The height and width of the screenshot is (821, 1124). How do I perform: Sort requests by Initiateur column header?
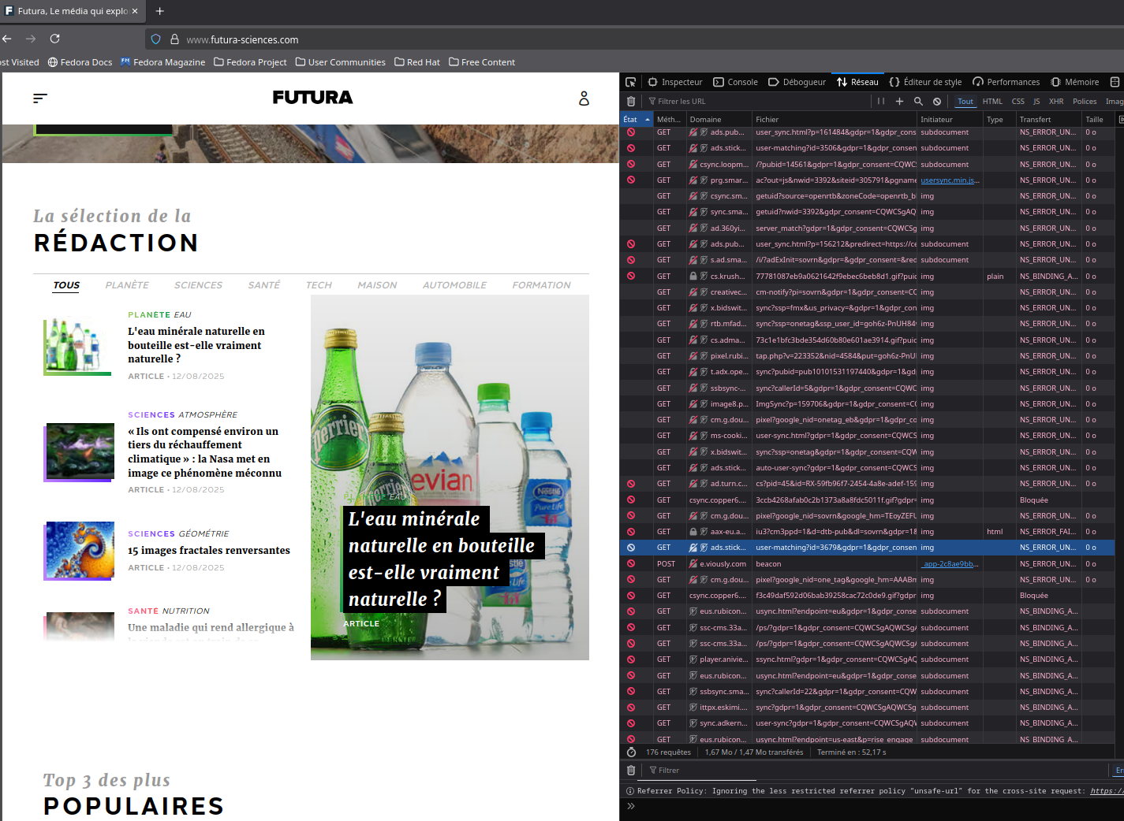pyautogui.click(x=950, y=120)
